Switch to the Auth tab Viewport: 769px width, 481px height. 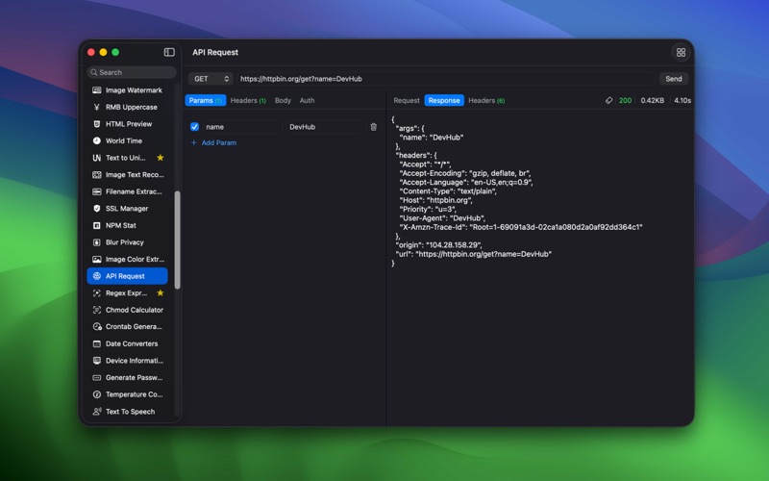pos(307,101)
